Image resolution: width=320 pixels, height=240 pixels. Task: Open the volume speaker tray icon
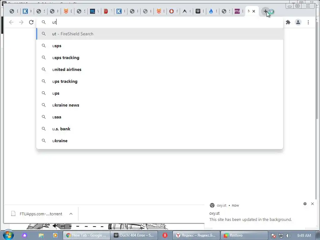point(288,236)
